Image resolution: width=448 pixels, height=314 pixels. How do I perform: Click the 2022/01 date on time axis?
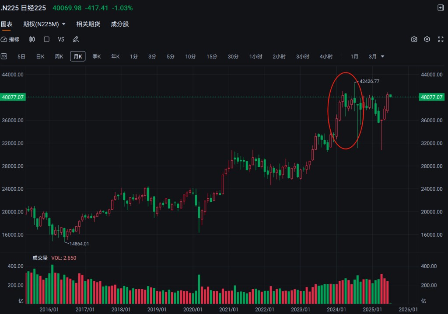(265, 310)
